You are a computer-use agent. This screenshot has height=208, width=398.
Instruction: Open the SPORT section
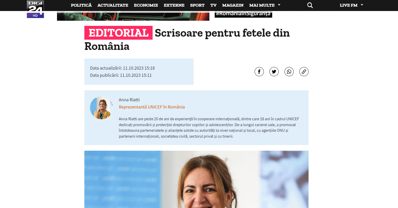tap(197, 5)
